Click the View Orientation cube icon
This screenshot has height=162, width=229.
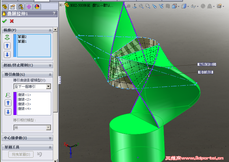coord(174,6)
